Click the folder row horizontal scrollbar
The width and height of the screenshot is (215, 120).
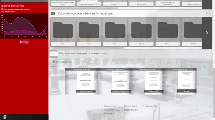[126, 48]
